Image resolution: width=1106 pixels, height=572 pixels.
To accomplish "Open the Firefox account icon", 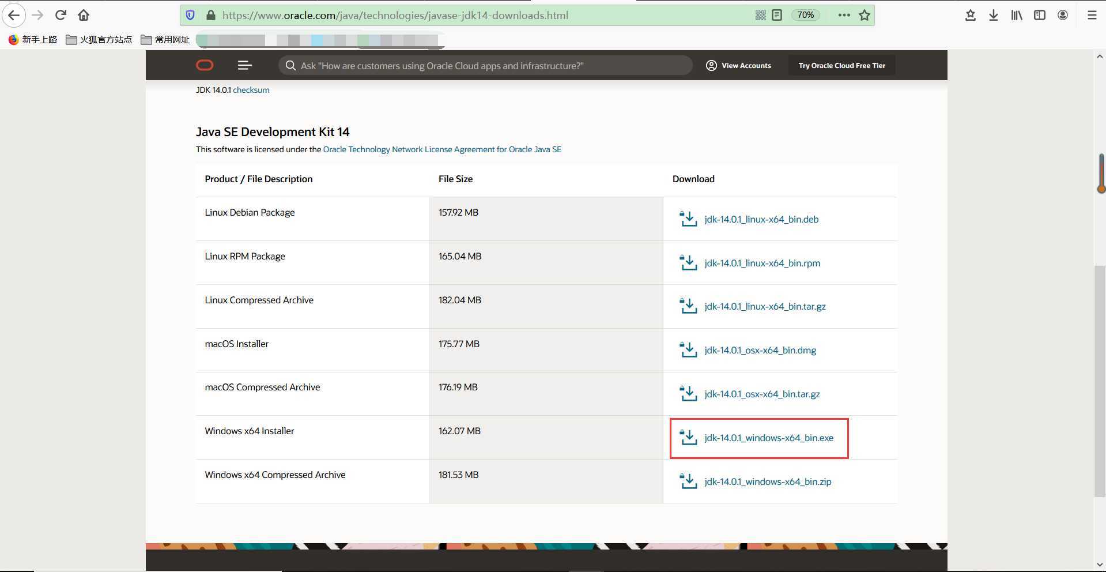I will [x=1063, y=15].
